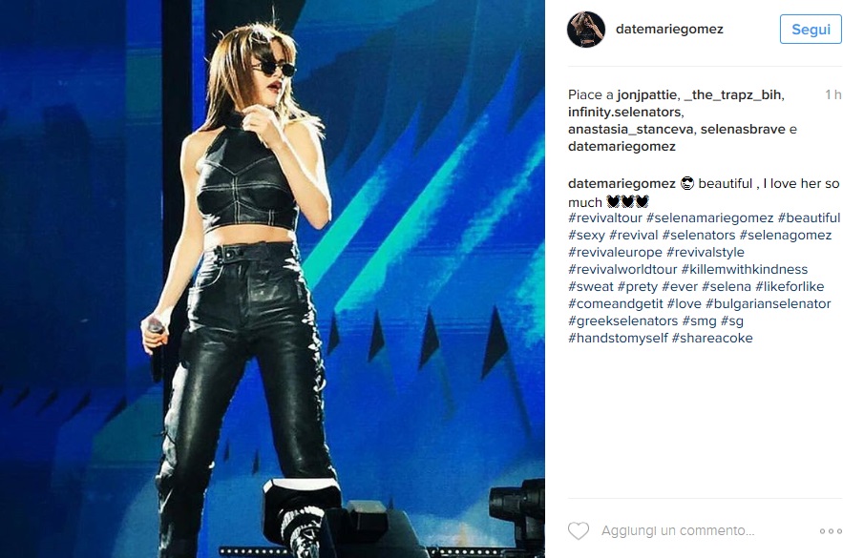Open jonjpattie liker profile
The width and height of the screenshot is (843, 558).
[646, 95]
